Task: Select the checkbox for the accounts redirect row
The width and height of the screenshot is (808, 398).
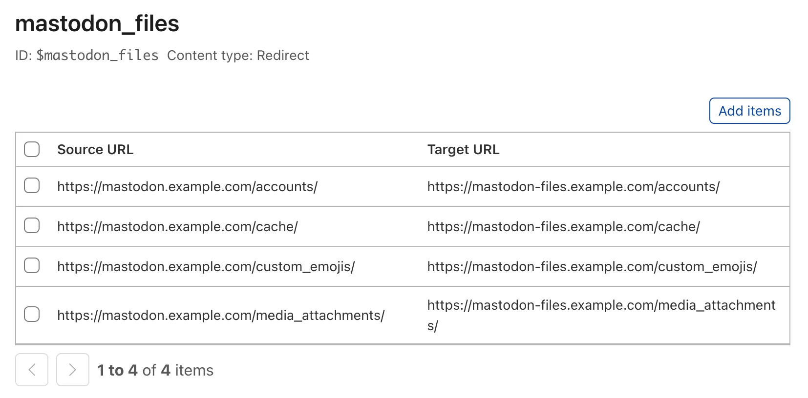Action: [31, 185]
